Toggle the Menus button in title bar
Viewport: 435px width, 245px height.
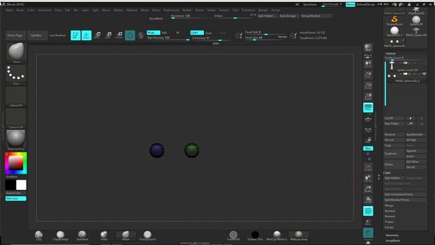tap(351, 5)
